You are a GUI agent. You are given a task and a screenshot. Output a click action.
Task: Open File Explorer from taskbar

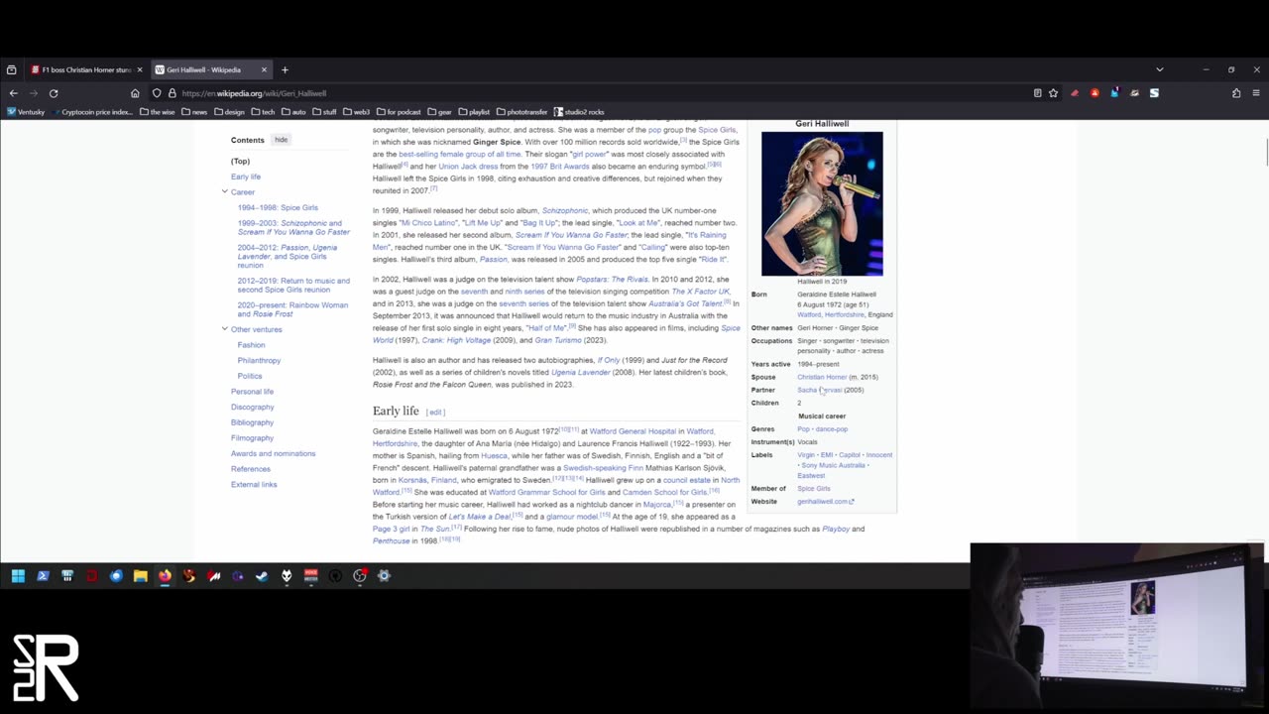(x=140, y=575)
